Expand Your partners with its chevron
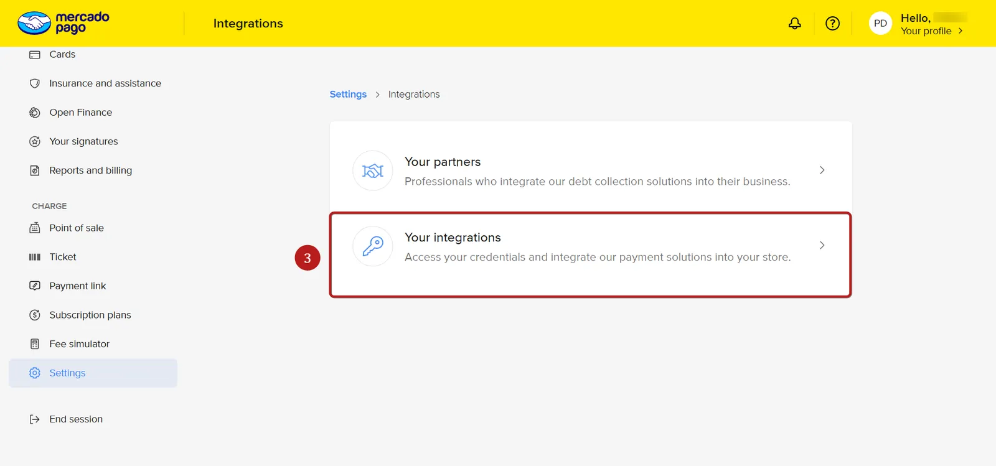 pos(822,170)
